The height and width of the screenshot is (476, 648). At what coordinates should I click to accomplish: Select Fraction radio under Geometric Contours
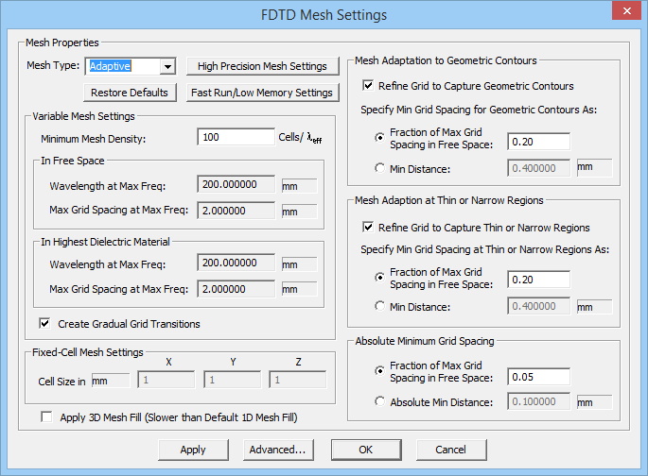click(x=380, y=137)
